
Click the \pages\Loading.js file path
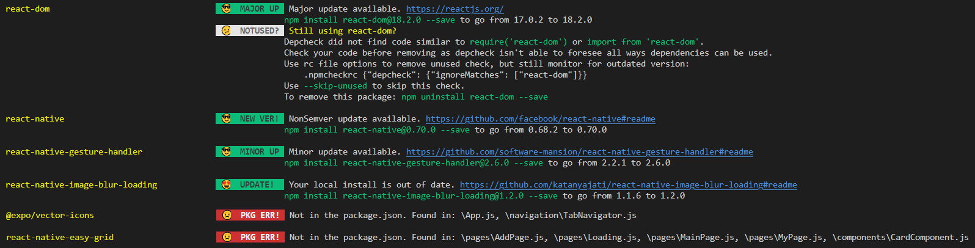pos(597,238)
